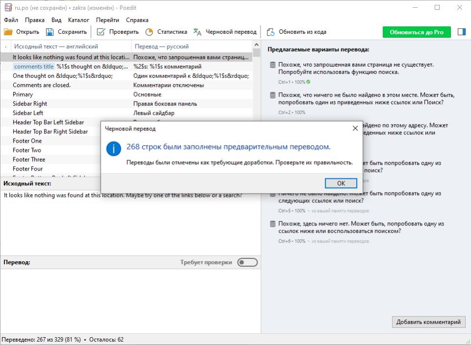471x345 pixels.
Task: Open the Файл menu
Action: pos(11,20)
